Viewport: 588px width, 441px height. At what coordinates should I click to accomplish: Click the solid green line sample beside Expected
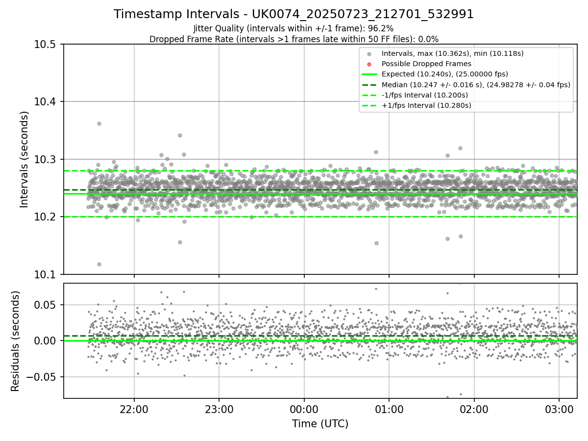click(x=369, y=74)
